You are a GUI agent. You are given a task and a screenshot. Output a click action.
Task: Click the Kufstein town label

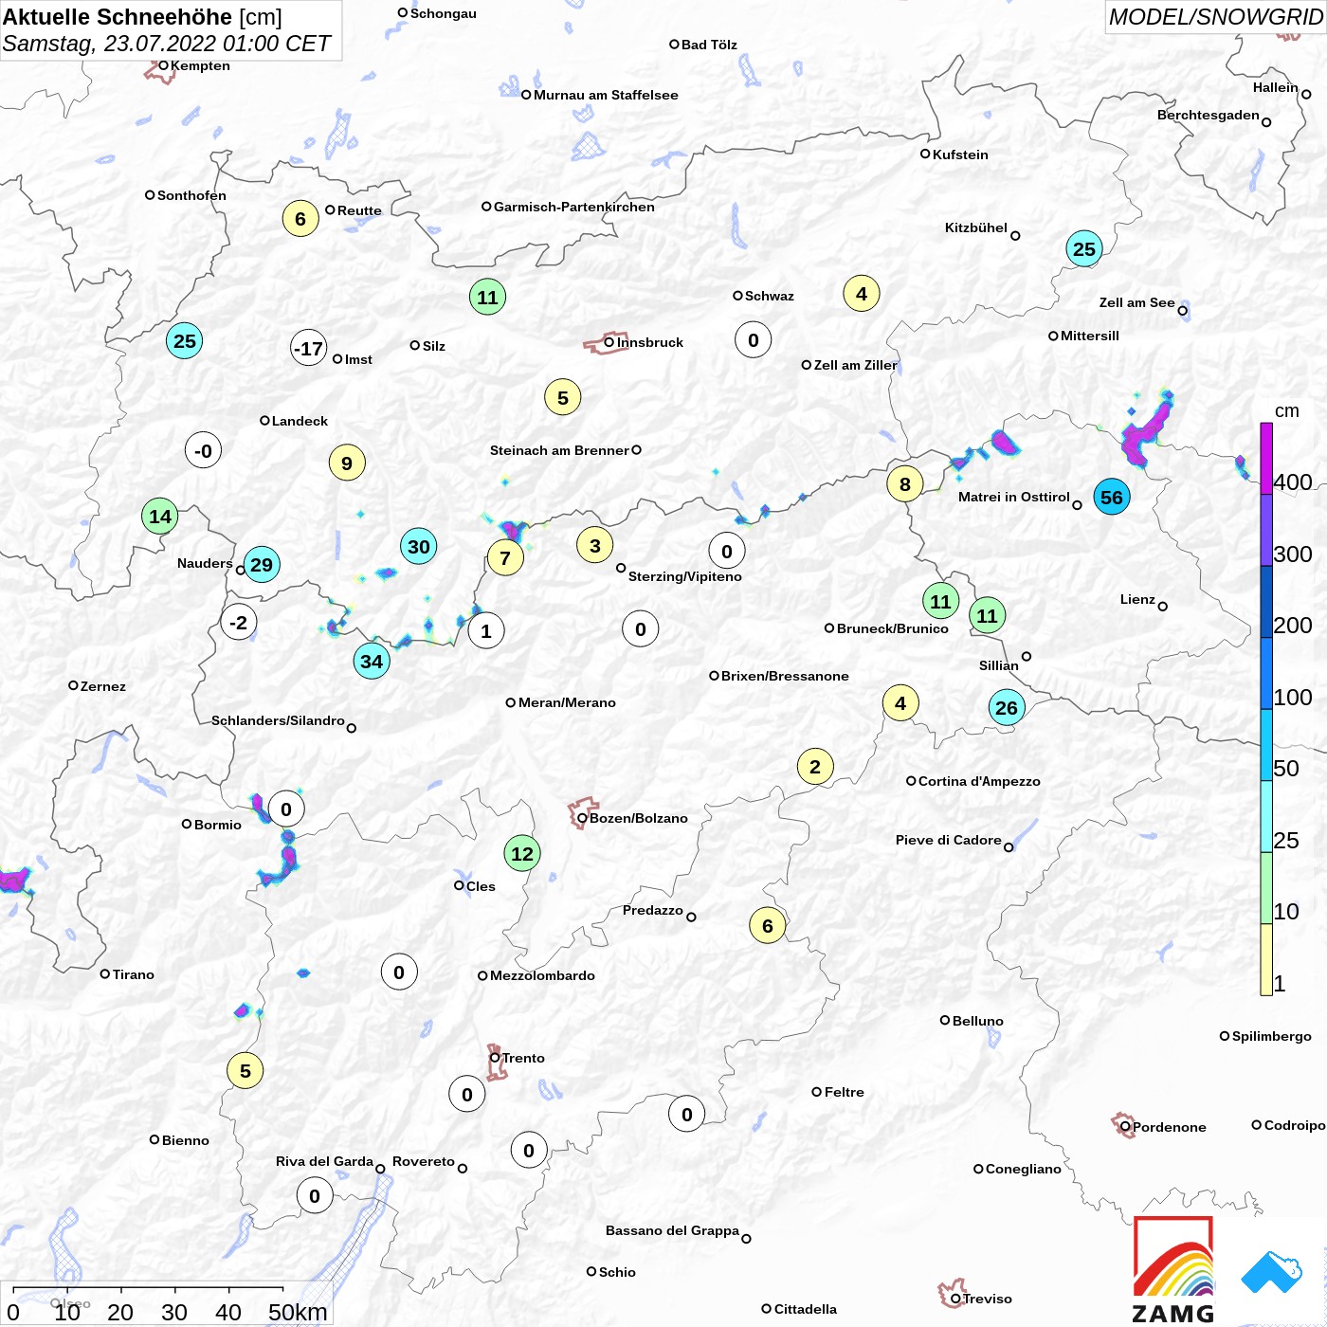(960, 155)
